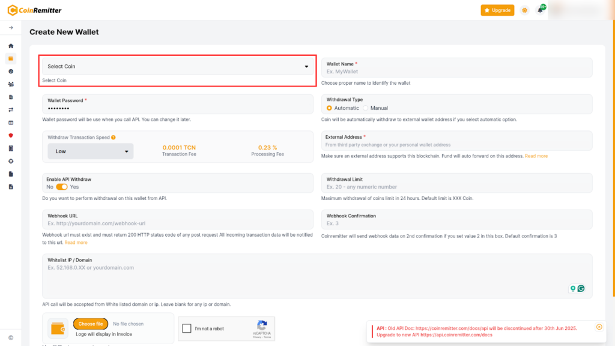Open Read more link under External Address
This screenshot has width=615, height=346.
pyautogui.click(x=536, y=156)
